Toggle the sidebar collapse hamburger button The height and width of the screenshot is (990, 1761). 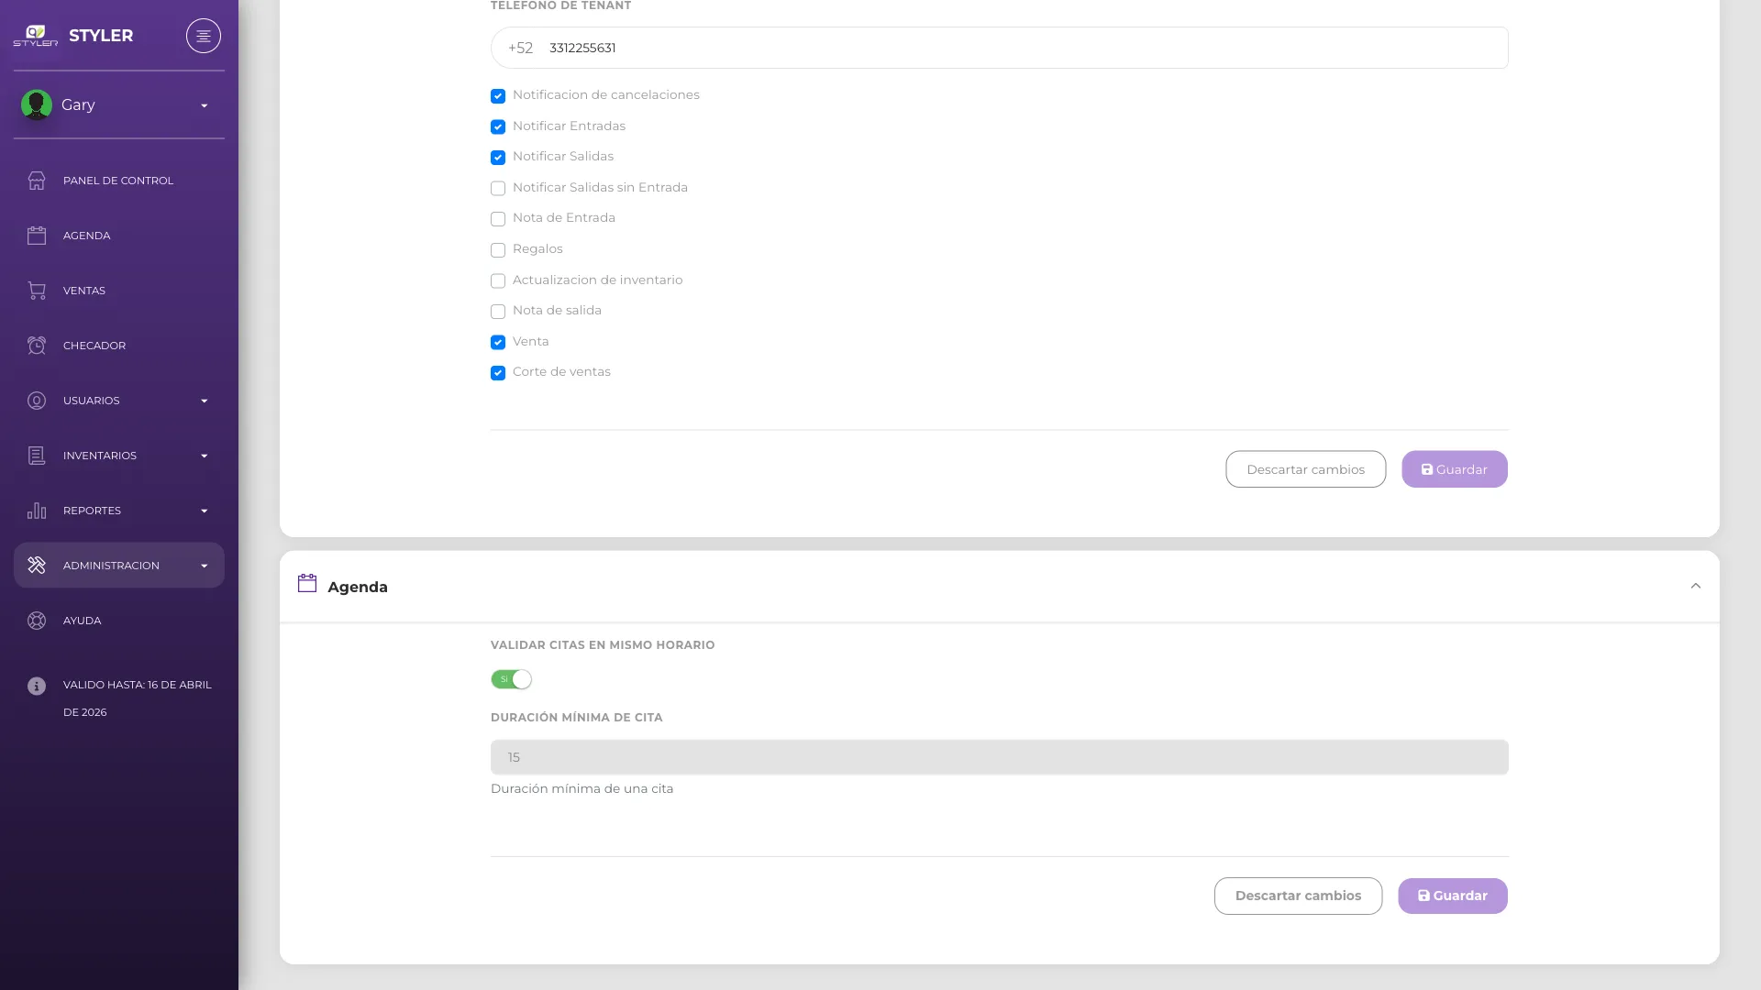(204, 36)
